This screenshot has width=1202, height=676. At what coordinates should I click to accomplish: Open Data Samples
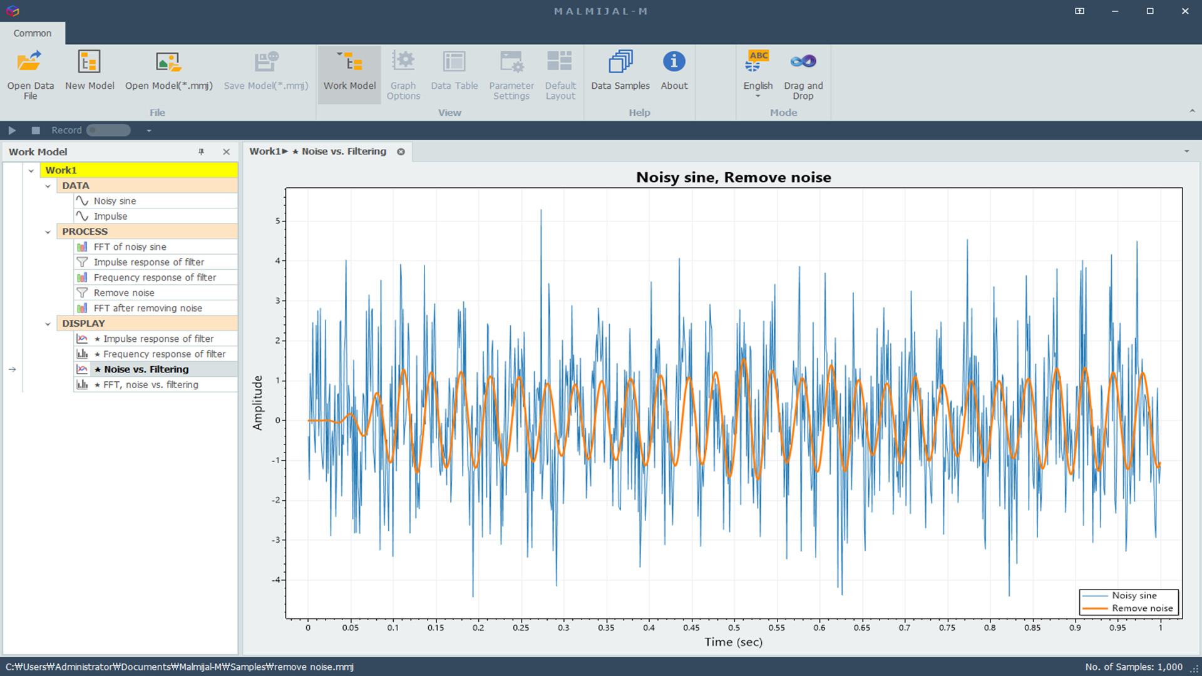[619, 70]
